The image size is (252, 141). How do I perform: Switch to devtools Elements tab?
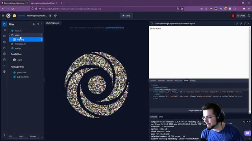coord(161,81)
